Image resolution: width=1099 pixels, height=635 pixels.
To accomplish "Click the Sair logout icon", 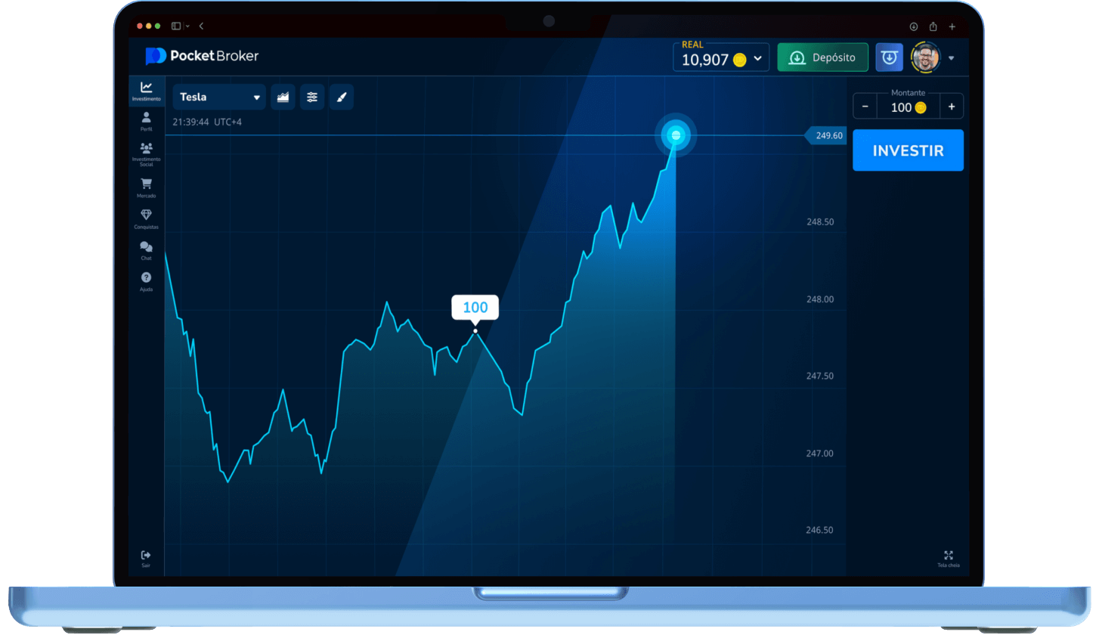I will click(x=146, y=558).
